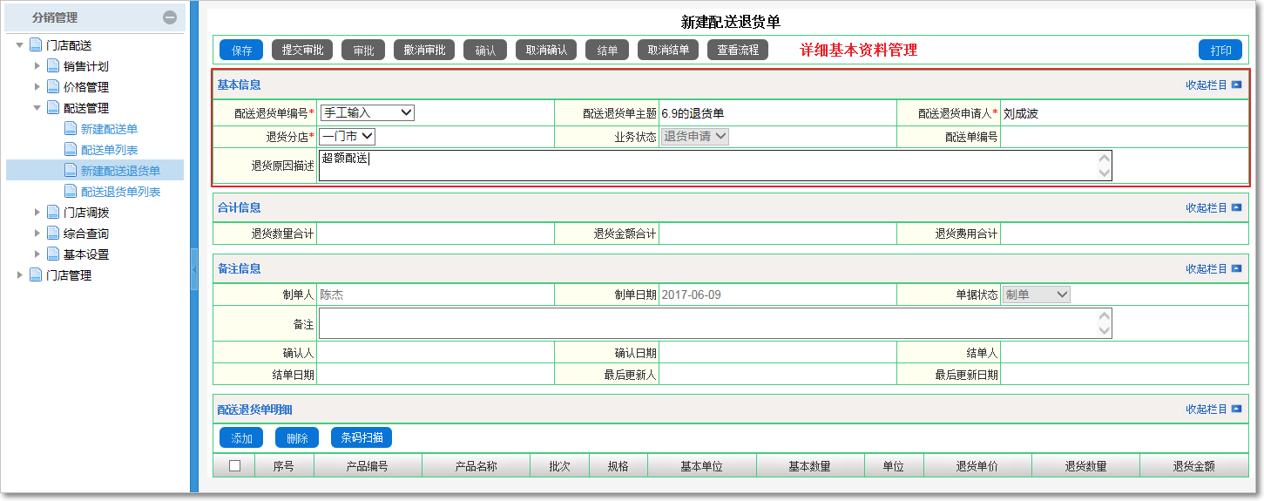
Task: Click the 退货原因描述 scrollbar down arrow
Action: click(x=1105, y=173)
